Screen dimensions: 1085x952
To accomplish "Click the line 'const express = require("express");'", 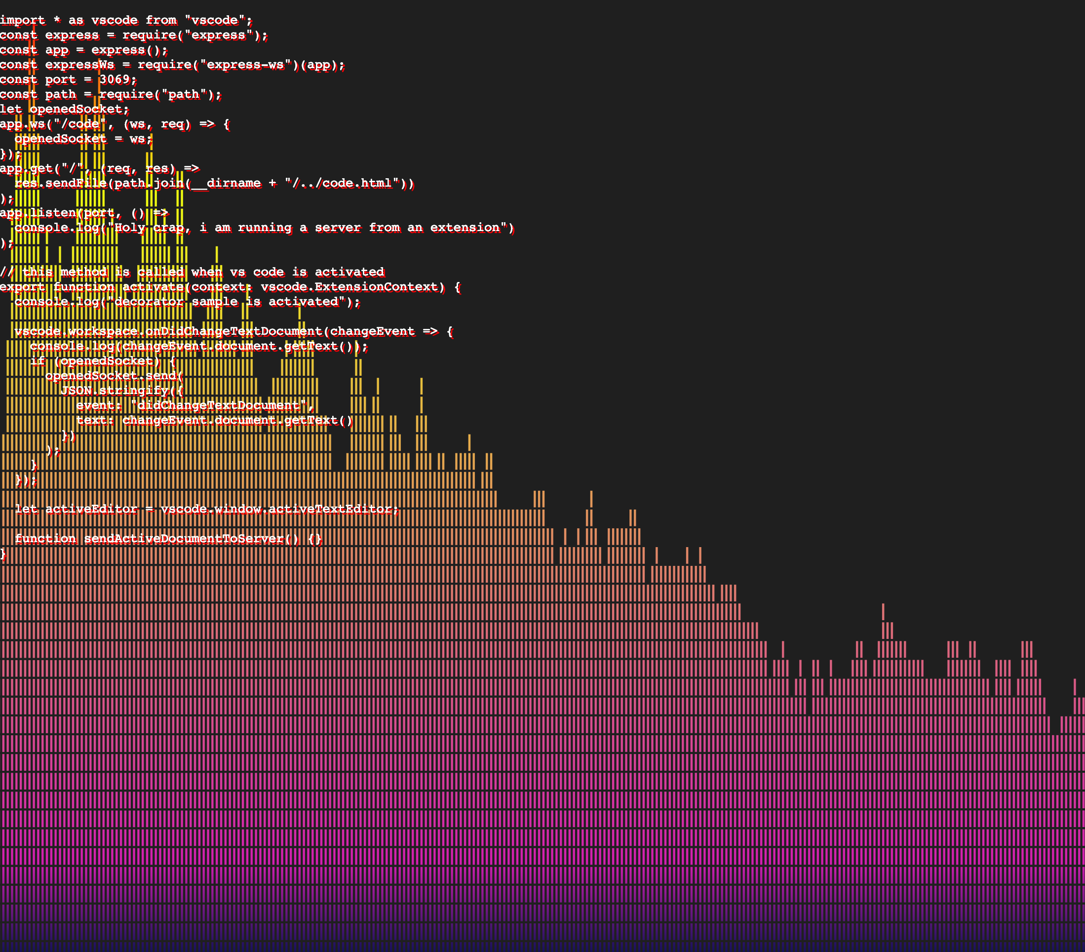I will [x=134, y=35].
